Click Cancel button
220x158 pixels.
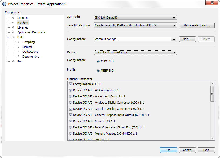pos(187,150)
